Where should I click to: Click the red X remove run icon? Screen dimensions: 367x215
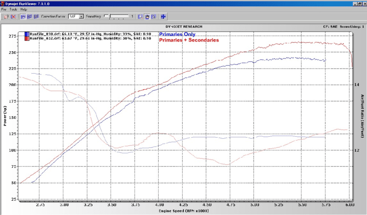pyautogui.click(x=13, y=16)
